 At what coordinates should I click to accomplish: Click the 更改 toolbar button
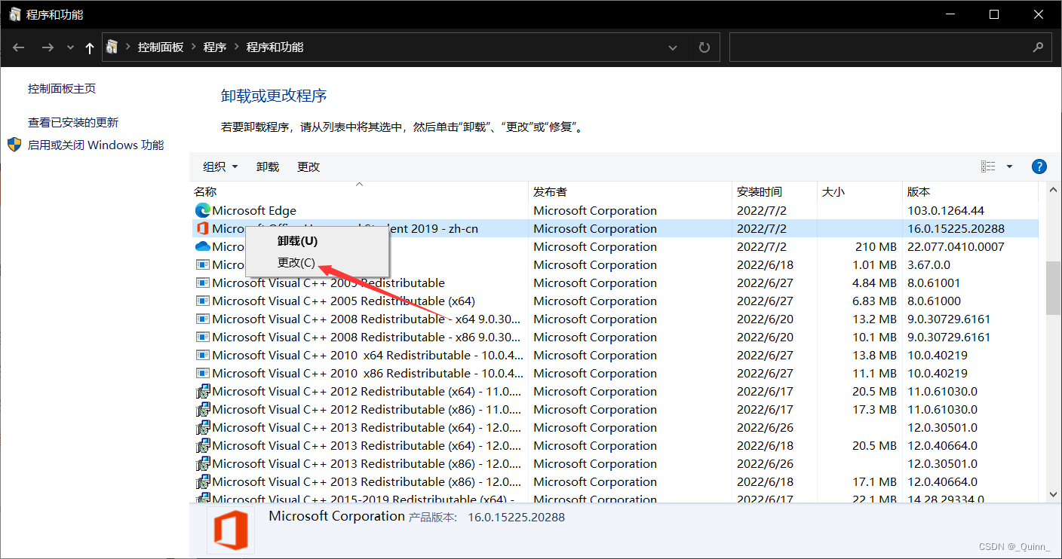[x=308, y=166]
